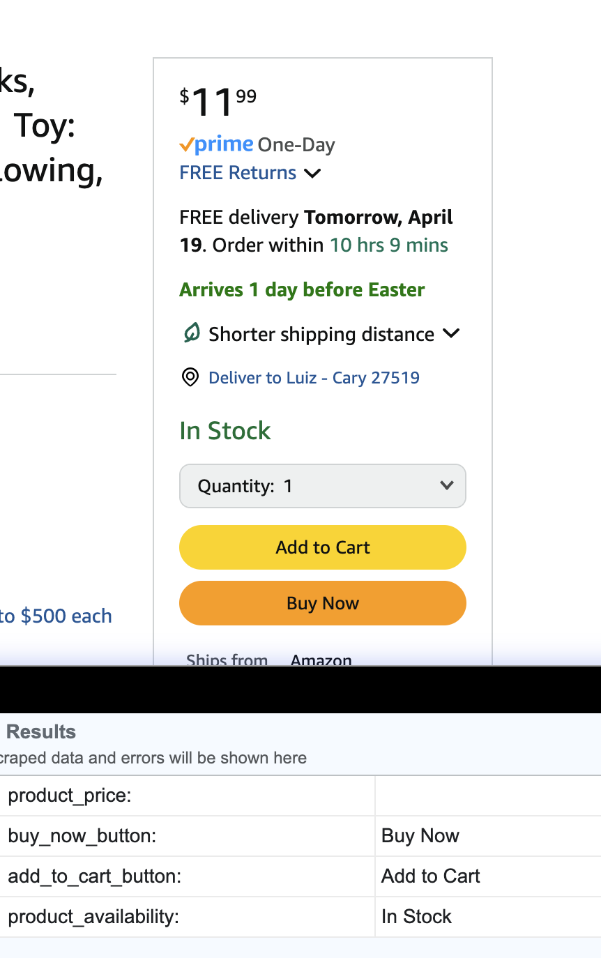Screen dimensions: 601x958
Task: Click the location pin delivery icon
Action: [190, 377]
